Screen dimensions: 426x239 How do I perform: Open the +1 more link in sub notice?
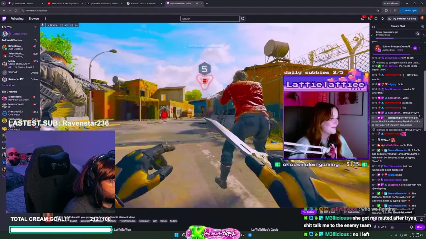399,50
